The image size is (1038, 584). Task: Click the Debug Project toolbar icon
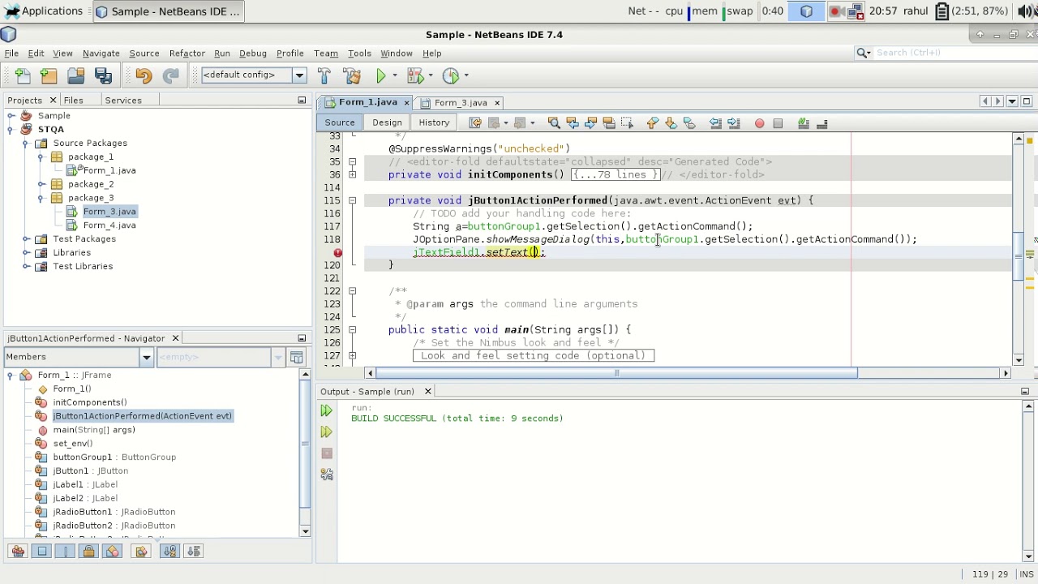point(415,75)
